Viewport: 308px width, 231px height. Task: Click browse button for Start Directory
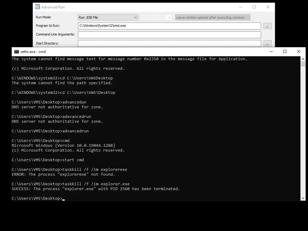tap(267, 44)
